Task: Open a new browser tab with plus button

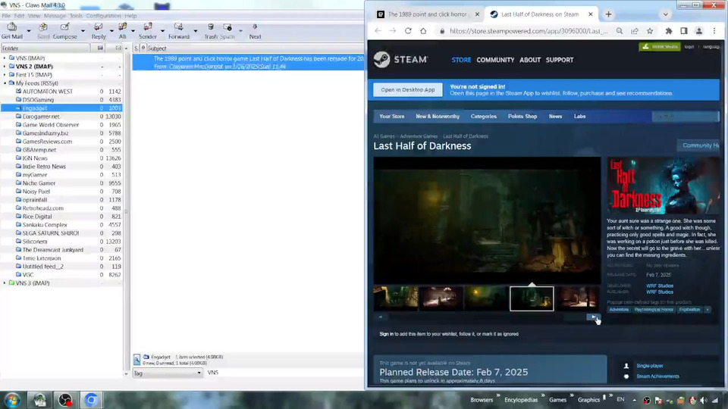Action: (x=608, y=14)
